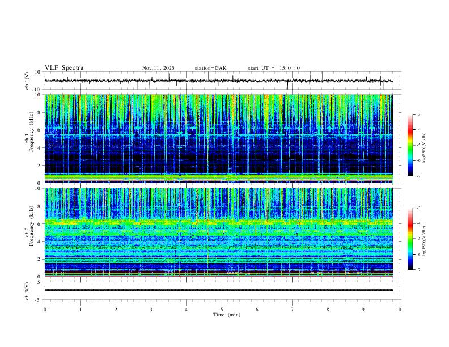Click the "VLF Spectra" title text
This screenshot has height=347, width=449.
[x=64, y=68]
